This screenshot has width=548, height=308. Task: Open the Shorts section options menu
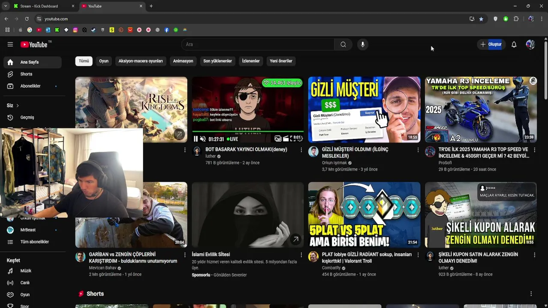click(x=531, y=294)
